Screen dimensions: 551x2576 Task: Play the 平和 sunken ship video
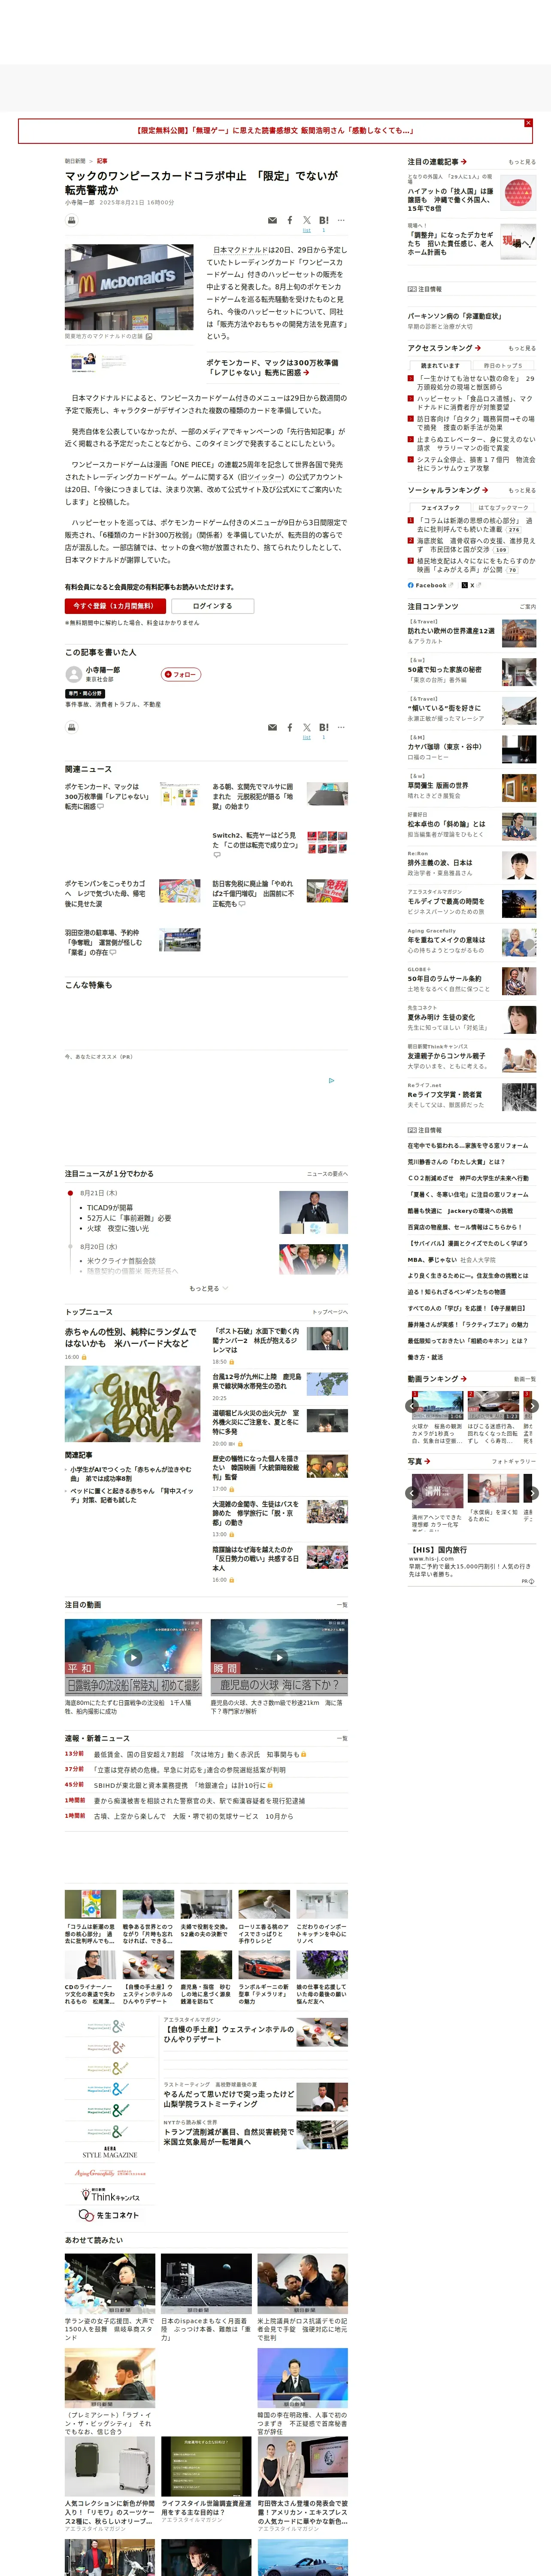[x=132, y=1658]
